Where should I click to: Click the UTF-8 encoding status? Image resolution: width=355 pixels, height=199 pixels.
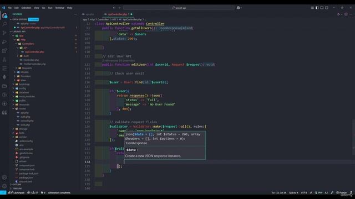304,193
